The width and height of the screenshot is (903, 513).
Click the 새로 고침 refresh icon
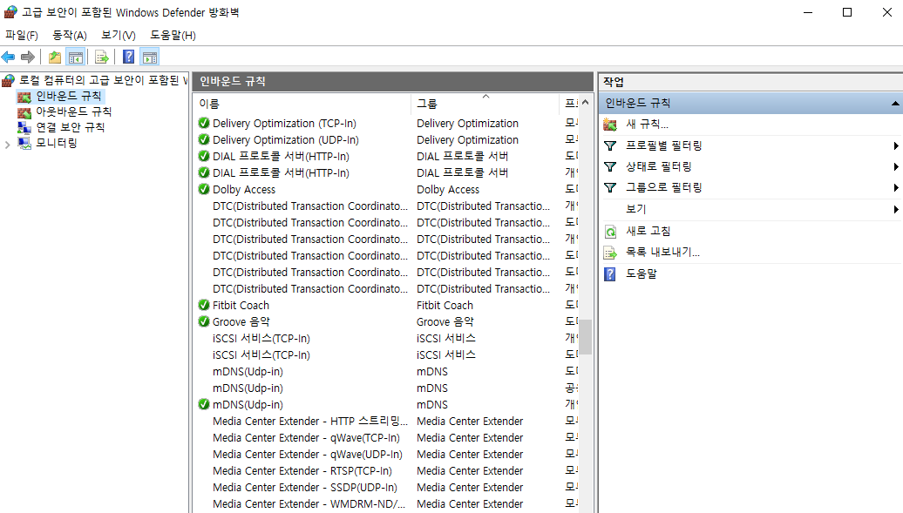click(610, 232)
